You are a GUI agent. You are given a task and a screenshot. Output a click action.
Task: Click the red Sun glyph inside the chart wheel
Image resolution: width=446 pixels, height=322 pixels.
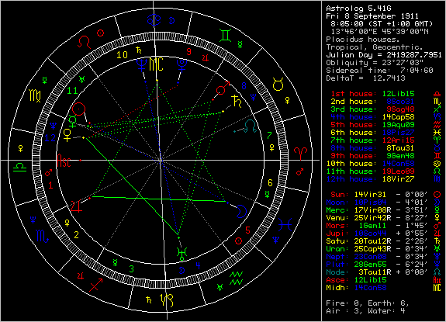click(79, 109)
